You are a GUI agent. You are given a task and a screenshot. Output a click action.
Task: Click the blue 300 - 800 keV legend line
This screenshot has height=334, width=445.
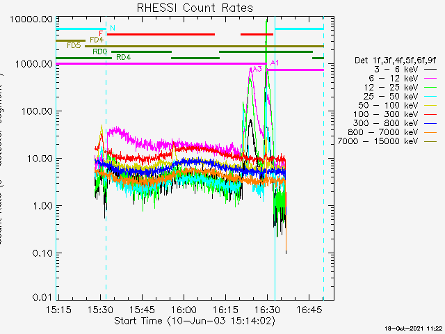tap(430, 123)
